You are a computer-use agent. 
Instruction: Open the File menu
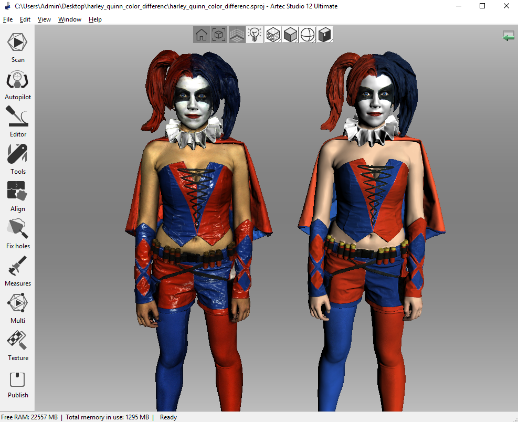click(x=8, y=19)
